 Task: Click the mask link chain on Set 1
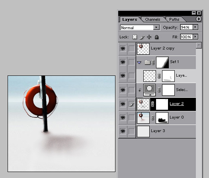point(153,62)
